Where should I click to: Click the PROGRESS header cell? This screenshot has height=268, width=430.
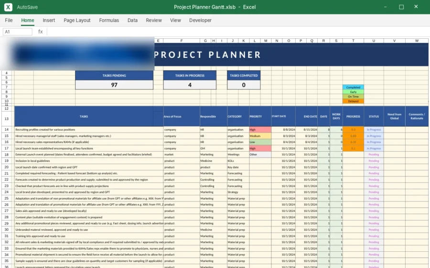click(x=353, y=116)
